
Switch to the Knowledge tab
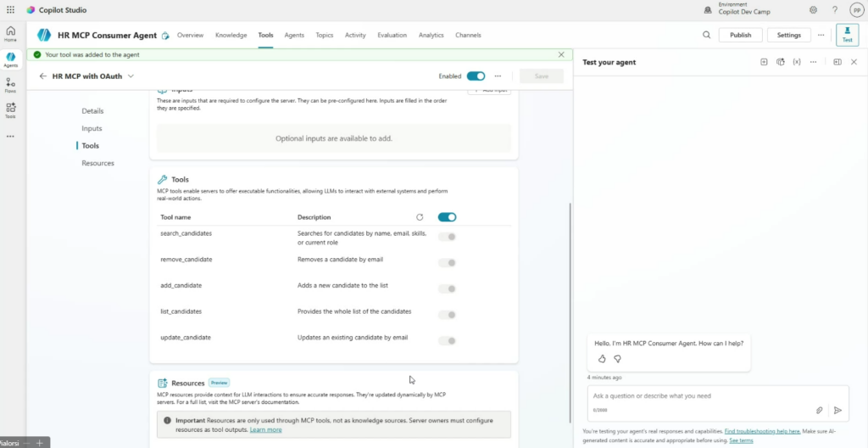(x=231, y=35)
